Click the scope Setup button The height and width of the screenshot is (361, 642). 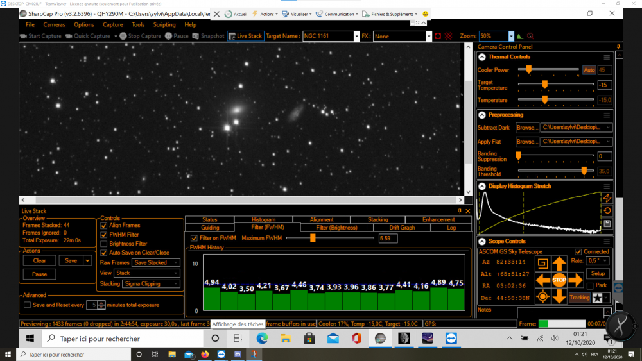pos(598,274)
